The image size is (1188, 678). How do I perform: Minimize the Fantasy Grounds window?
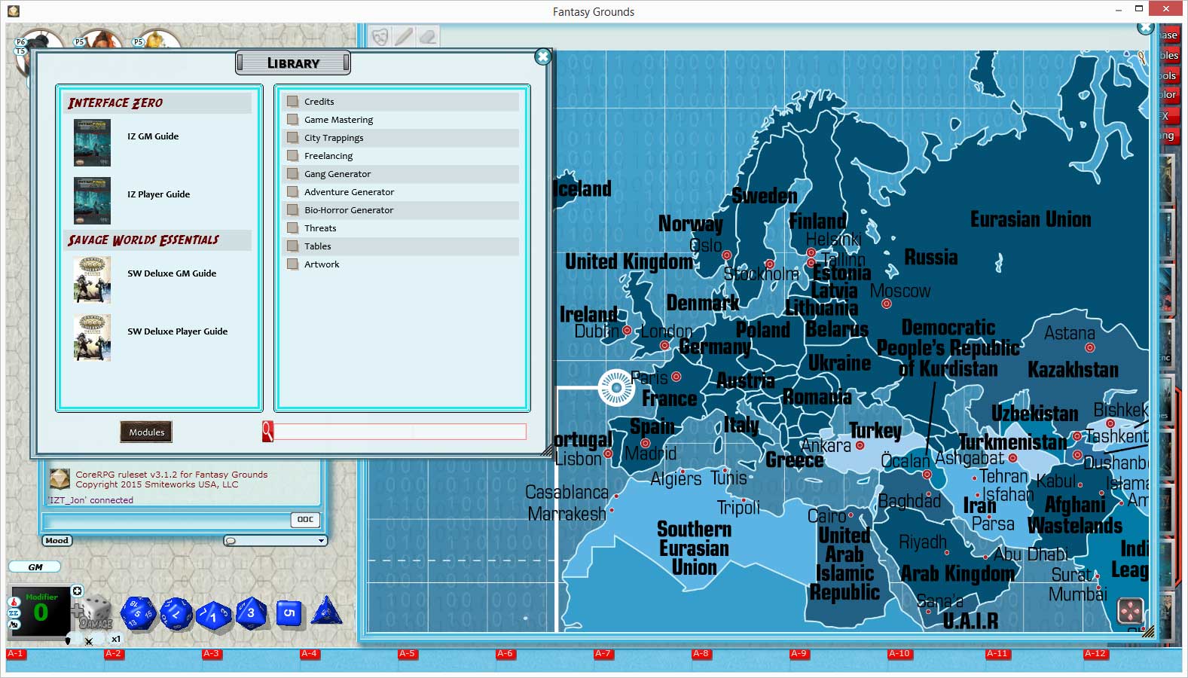(x=1119, y=10)
